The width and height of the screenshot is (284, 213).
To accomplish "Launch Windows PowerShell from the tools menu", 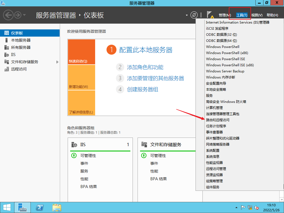I will [223, 47].
